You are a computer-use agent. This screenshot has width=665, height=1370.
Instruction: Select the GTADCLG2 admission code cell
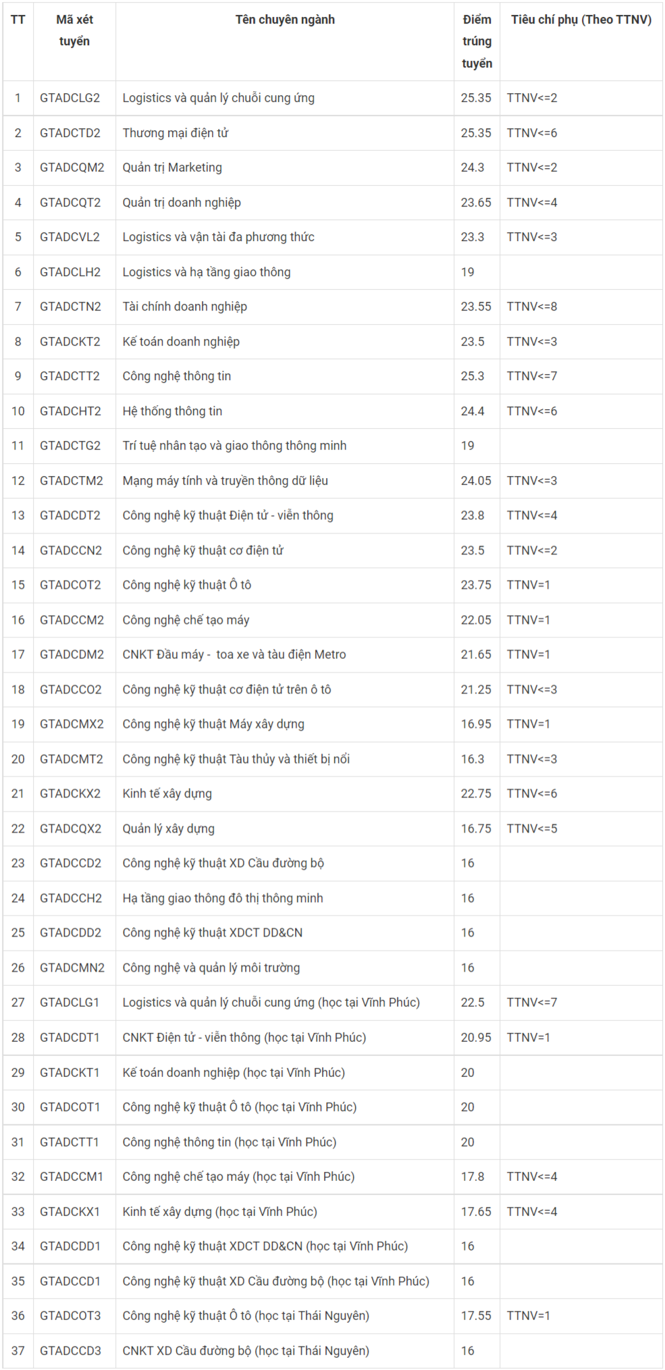click(70, 98)
